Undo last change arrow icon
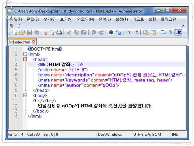 pyautogui.click(x=94, y=32)
